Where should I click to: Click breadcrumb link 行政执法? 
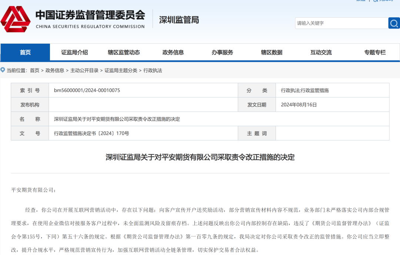(x=153, y=70)
